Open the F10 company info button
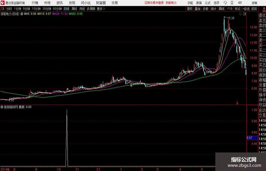This screenshot has width=266, height=171. [230, 9]
